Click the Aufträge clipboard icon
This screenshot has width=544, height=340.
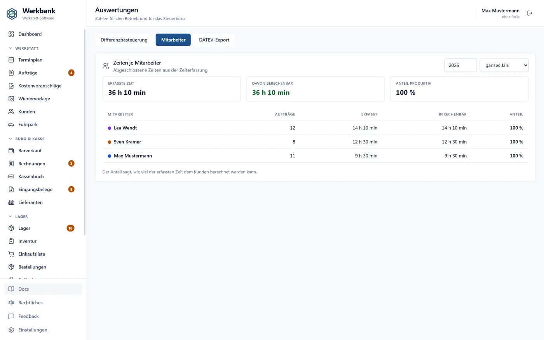pyautogui.click(x=11, y=73)
